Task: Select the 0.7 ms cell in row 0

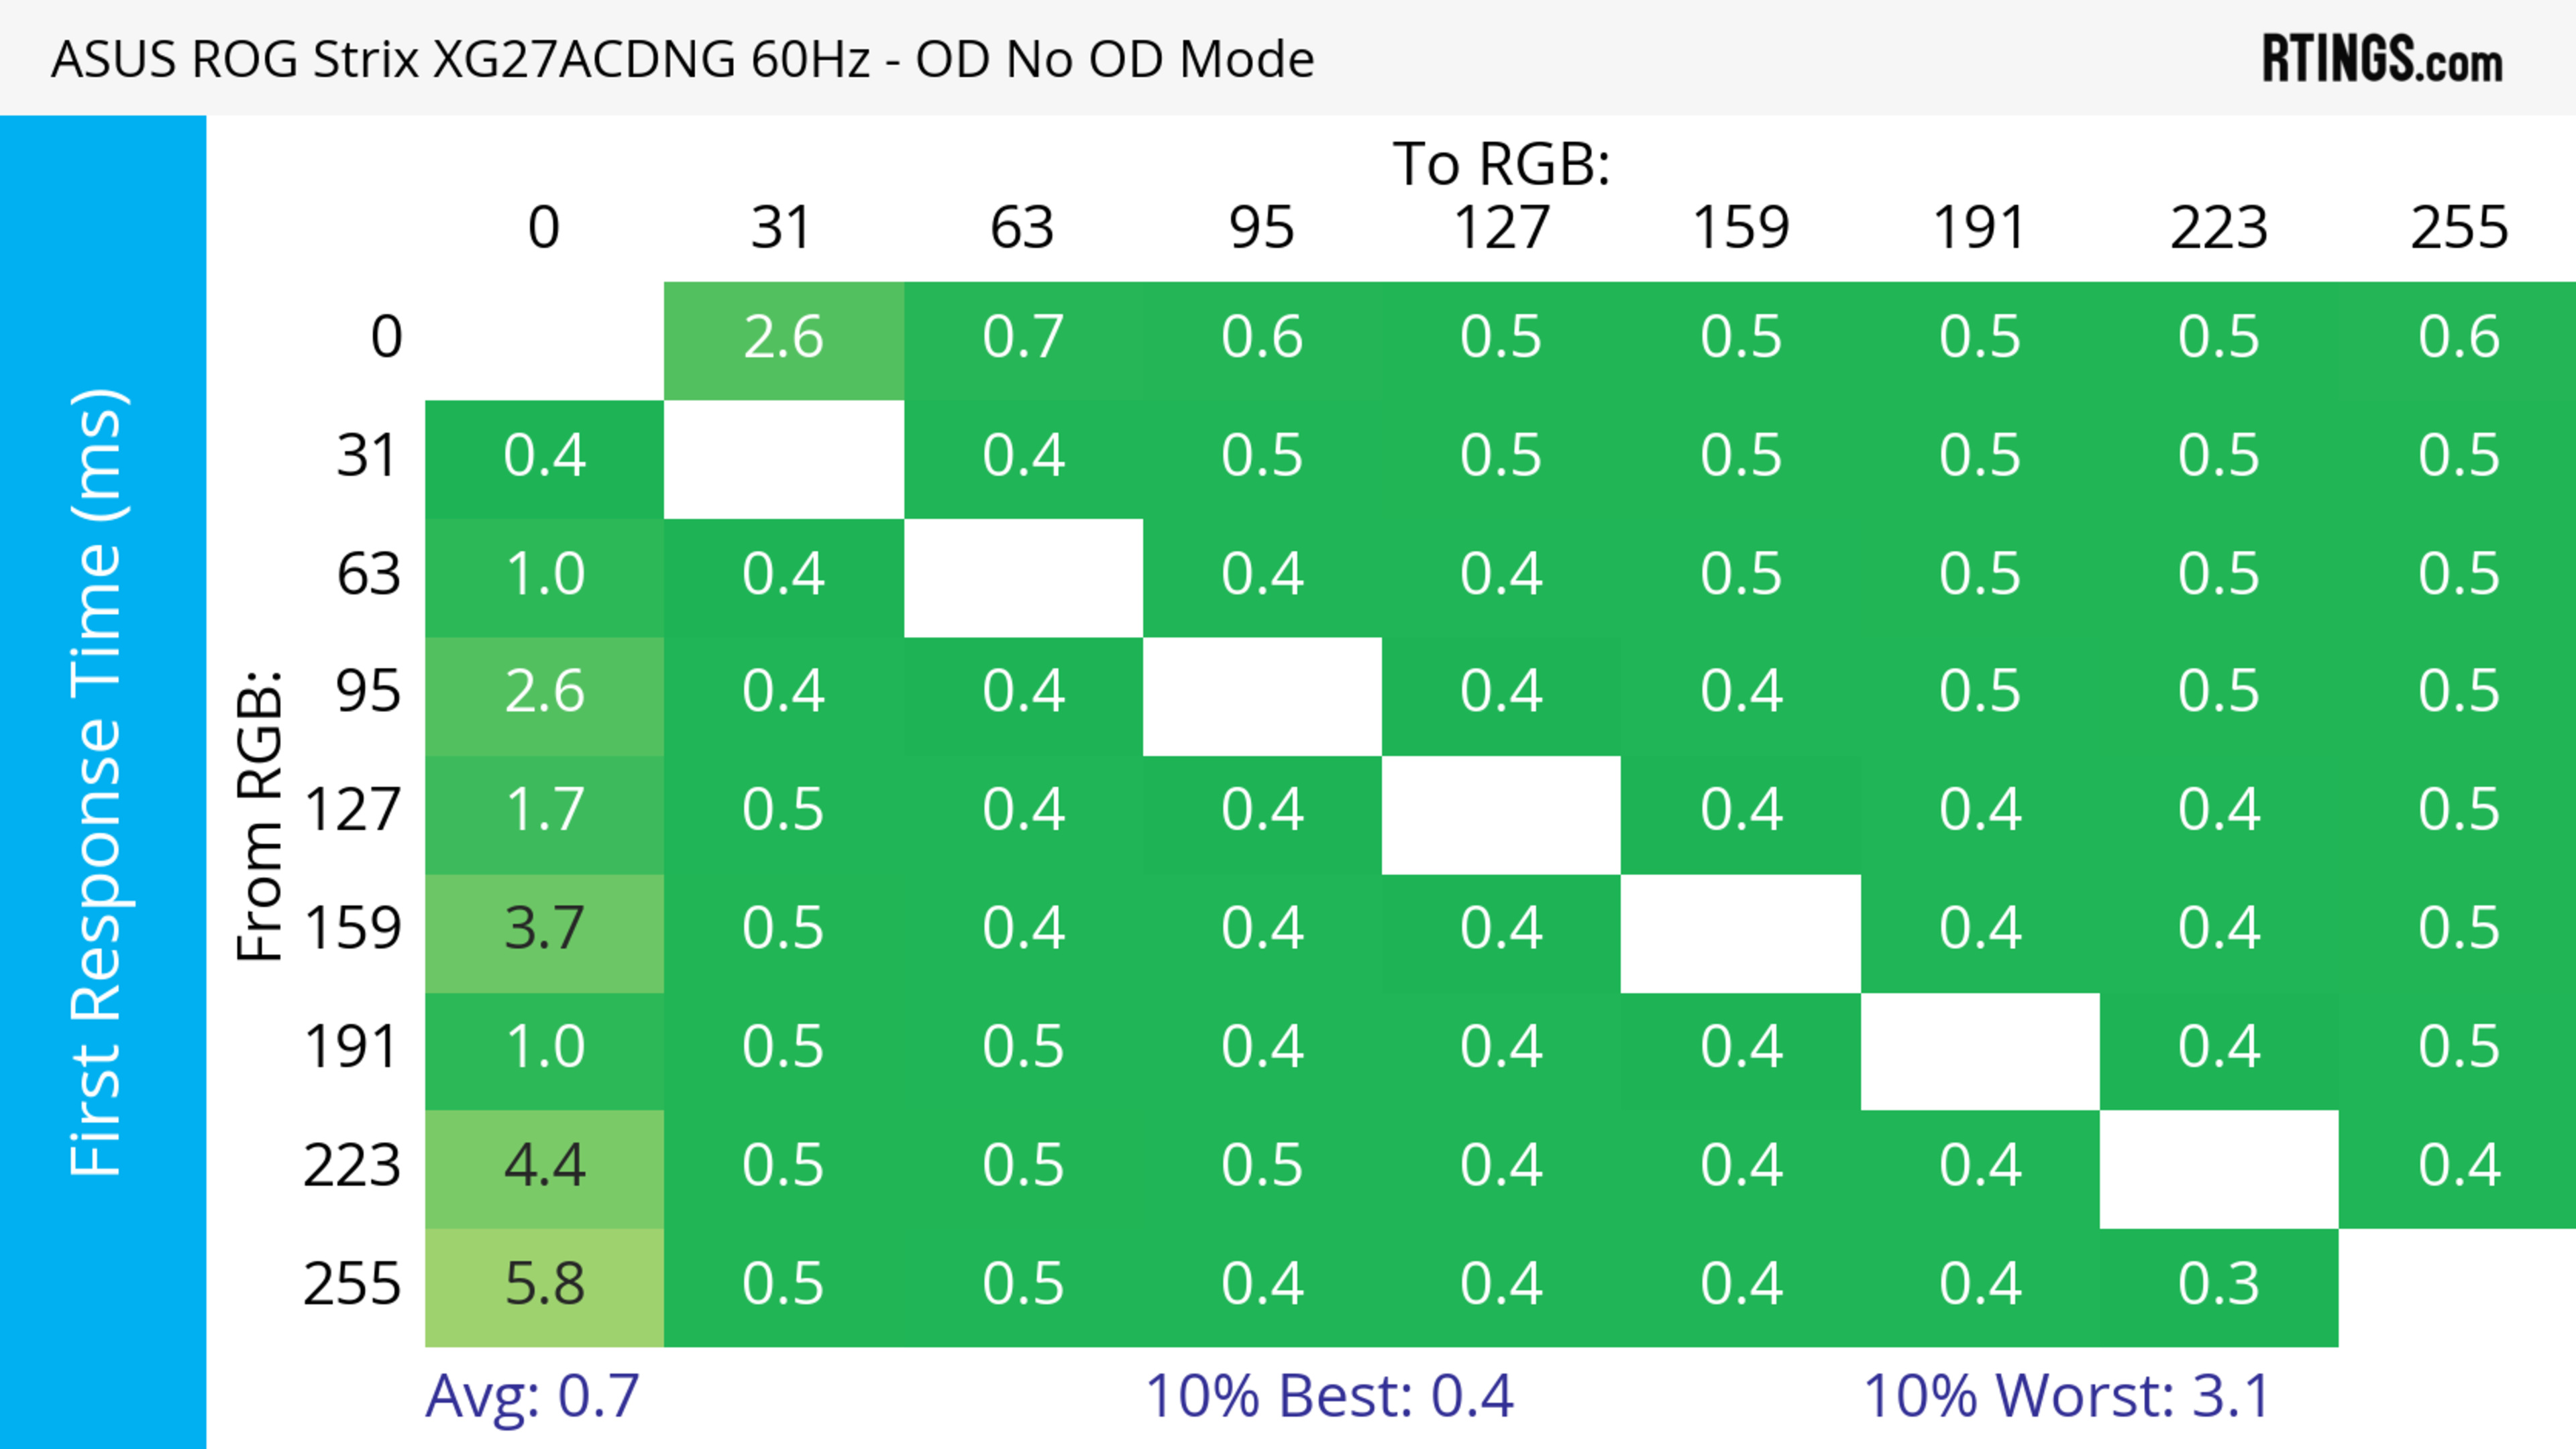Action: point(1022,339)
